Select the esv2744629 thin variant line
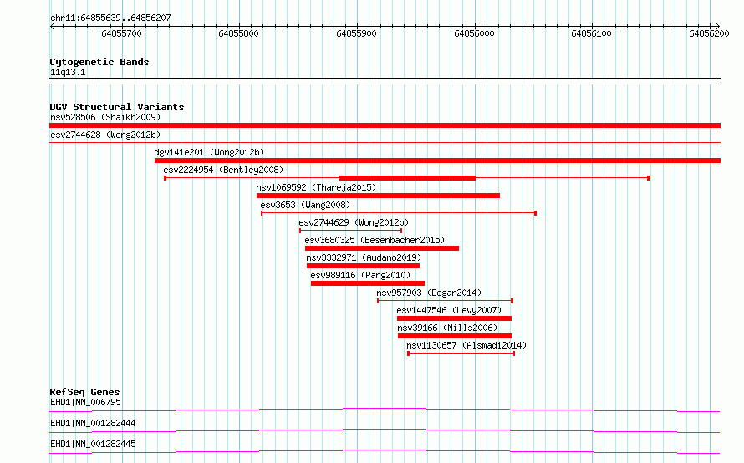The height and width of the screenshot is (463, 744). coord(351,231)
